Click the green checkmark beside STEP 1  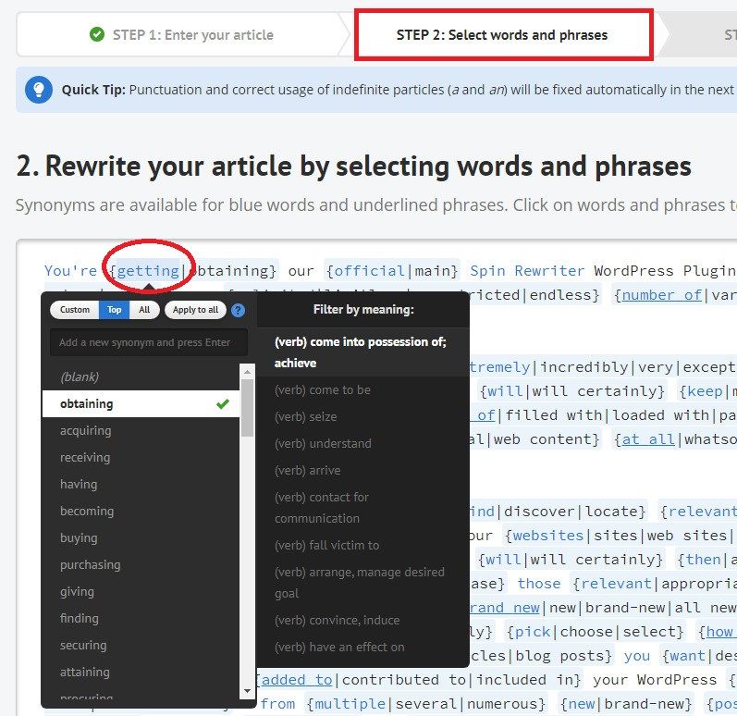point(97,35)
